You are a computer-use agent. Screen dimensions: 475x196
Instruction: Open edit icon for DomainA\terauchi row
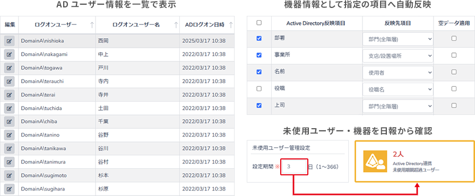pyautogui.click(x=9, y=82)
